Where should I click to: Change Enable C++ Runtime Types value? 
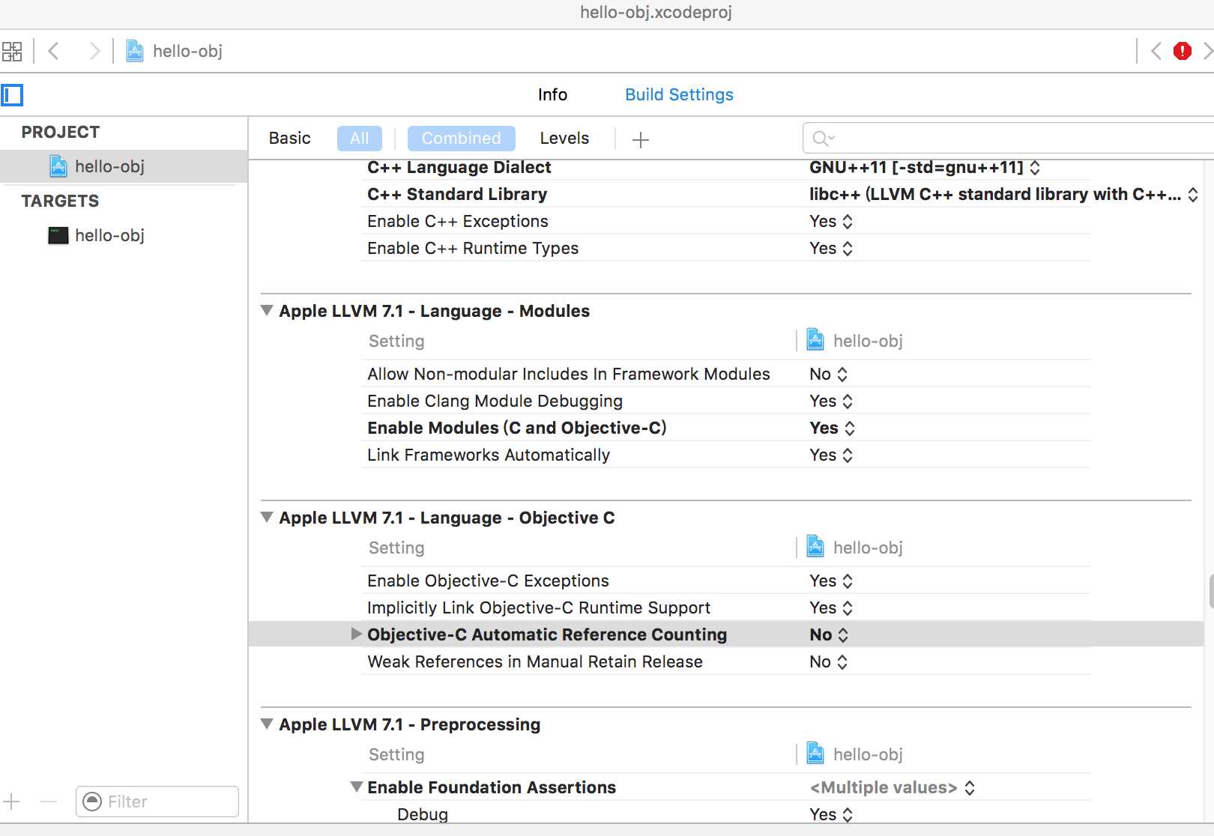coord(831,248)
